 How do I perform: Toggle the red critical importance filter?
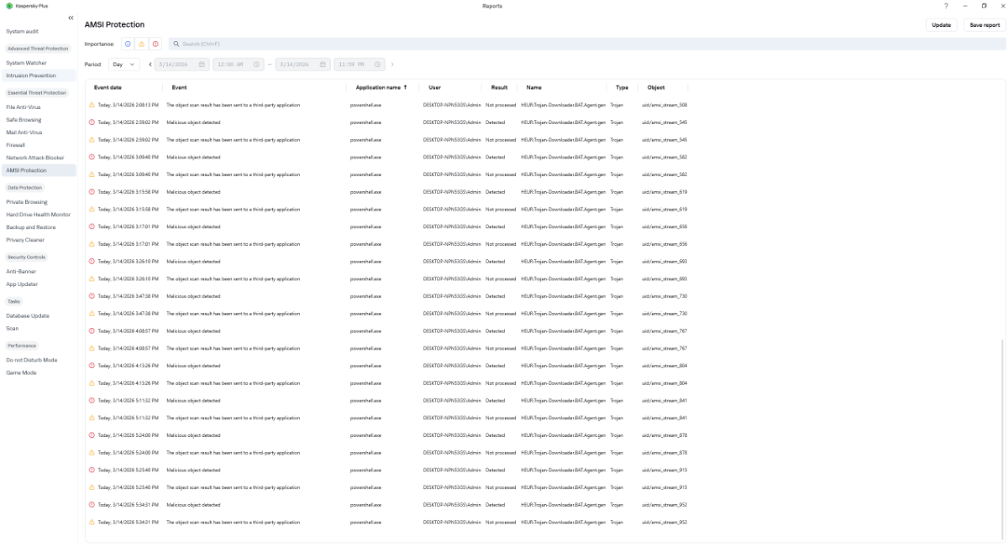point(155,44)
